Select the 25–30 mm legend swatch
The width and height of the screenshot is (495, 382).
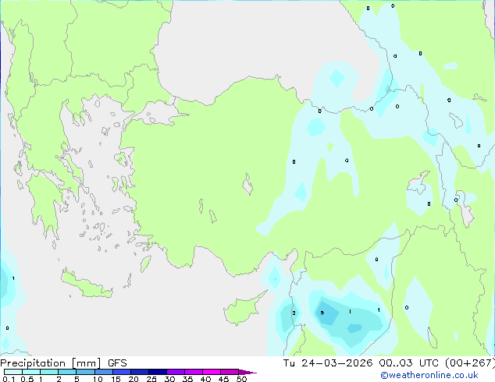158,372
